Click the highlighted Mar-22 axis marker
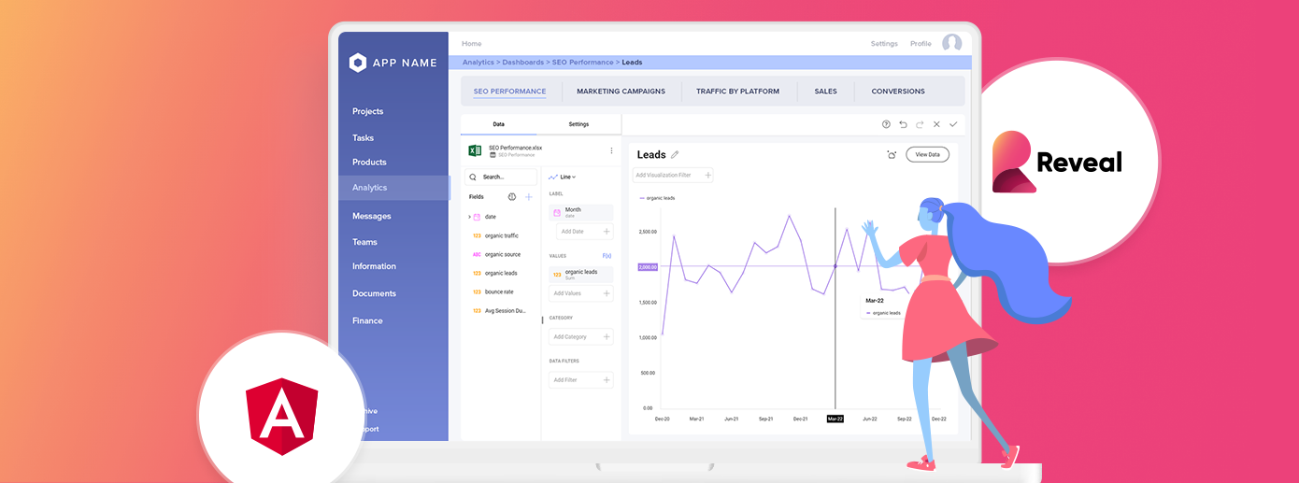The height and width of the screenshot is (483, 1299). (835, 419)
